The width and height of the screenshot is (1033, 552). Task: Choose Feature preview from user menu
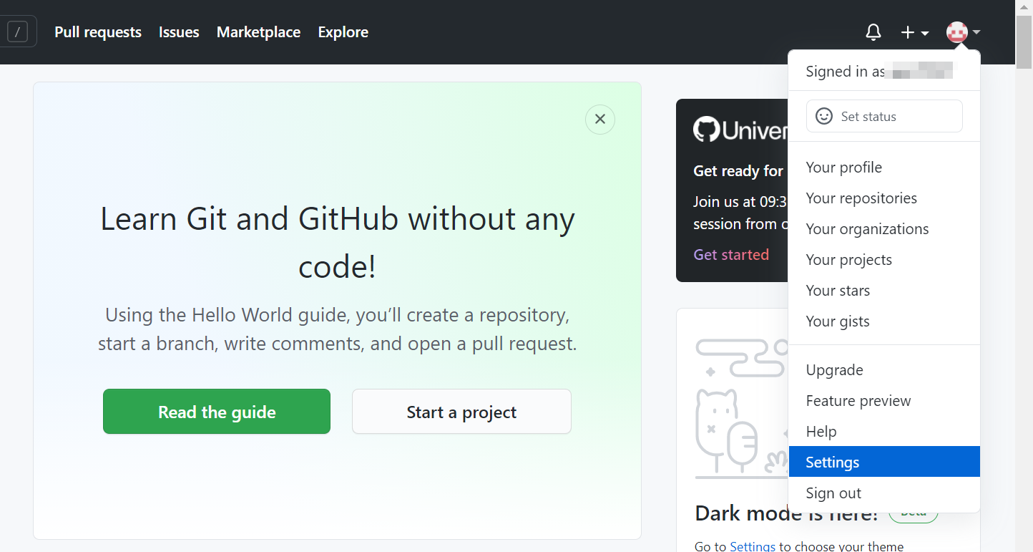(x=884, y=401)
